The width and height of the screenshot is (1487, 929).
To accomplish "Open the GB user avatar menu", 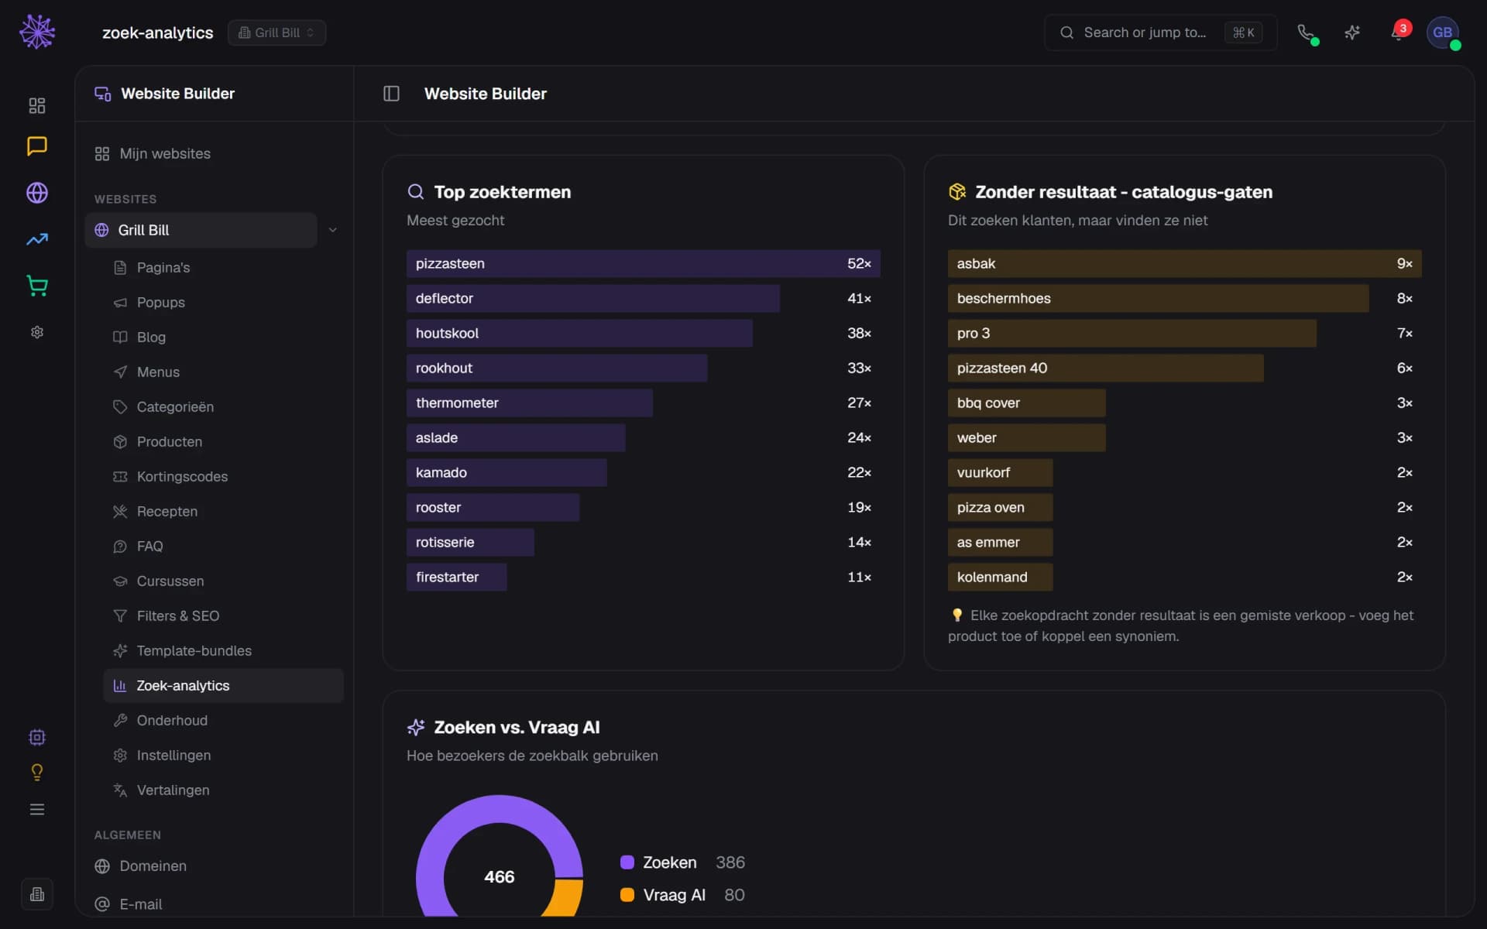I will click(1442, 33).
